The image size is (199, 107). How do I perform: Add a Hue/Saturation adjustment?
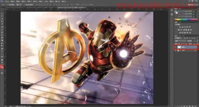[179, 30]
